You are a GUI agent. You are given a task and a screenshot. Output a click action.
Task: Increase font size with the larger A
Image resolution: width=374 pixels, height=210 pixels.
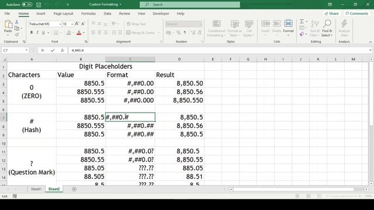tap(77, 24)
